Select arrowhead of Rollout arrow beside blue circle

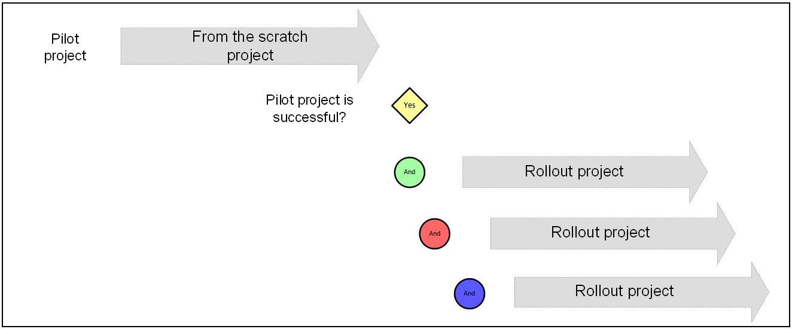click(x=760, y=293)
